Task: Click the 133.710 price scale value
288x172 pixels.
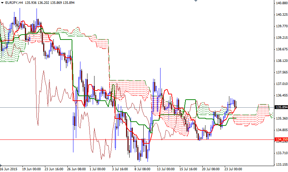Action: click(282, 153)
